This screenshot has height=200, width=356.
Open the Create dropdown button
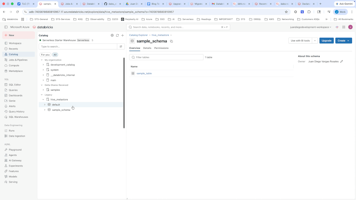344,41
